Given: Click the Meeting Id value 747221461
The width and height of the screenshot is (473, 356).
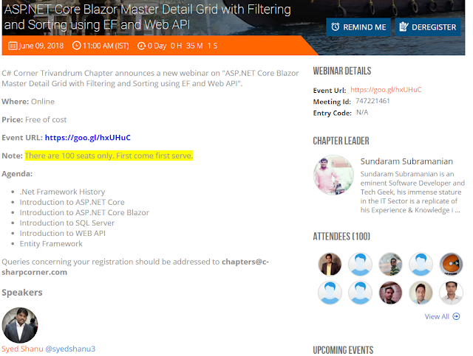Looking at the screenshot, I should (x=372, y=101).
